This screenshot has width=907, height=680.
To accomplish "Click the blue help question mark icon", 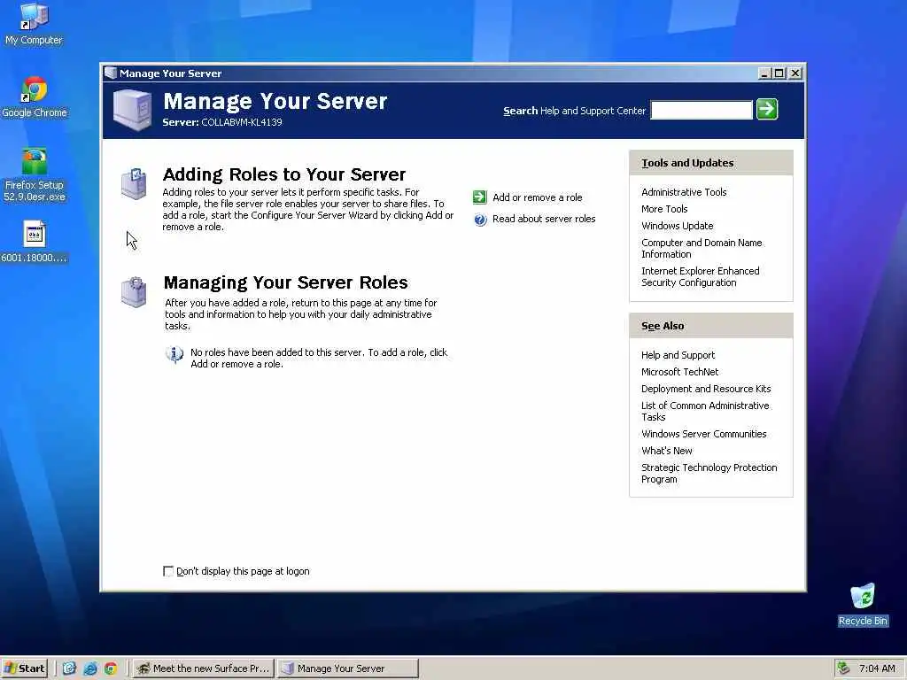I will pyautogui.click(x=480, y=220).
